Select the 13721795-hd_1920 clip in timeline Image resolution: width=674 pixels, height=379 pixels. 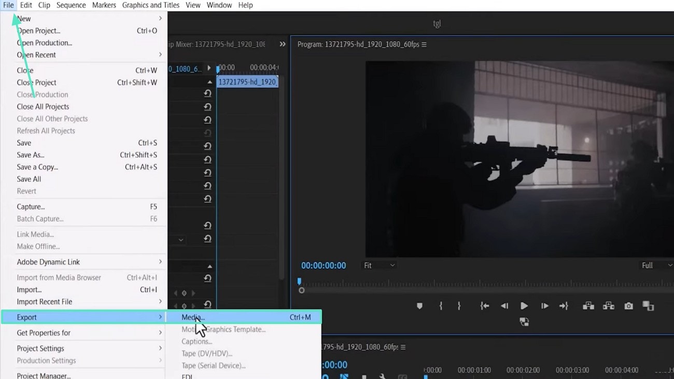(247, 81)
